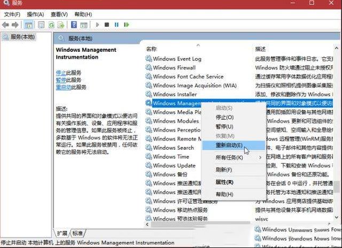
Task: Click the gear icon beside Windows 备份
Action: 149,174
